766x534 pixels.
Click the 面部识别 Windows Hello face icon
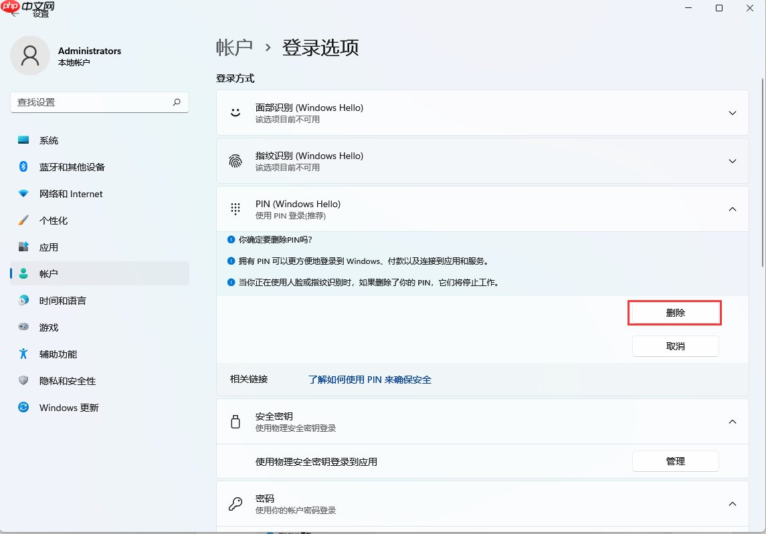pyautogui.click(x=235, y=112)
